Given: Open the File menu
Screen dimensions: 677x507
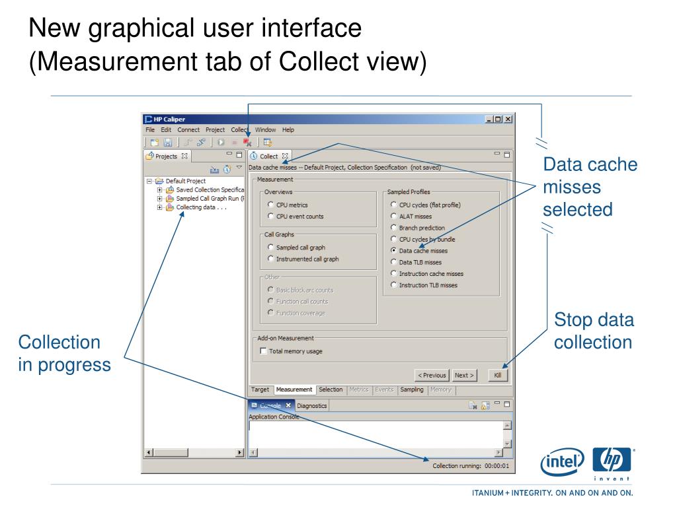Looking at the screenshot, I should click(150, 130).
